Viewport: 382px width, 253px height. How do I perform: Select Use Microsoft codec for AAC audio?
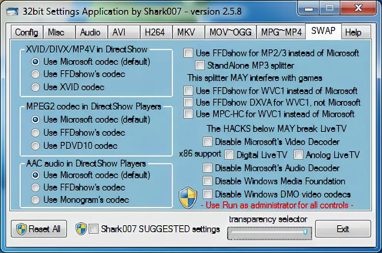coord(90,175)
